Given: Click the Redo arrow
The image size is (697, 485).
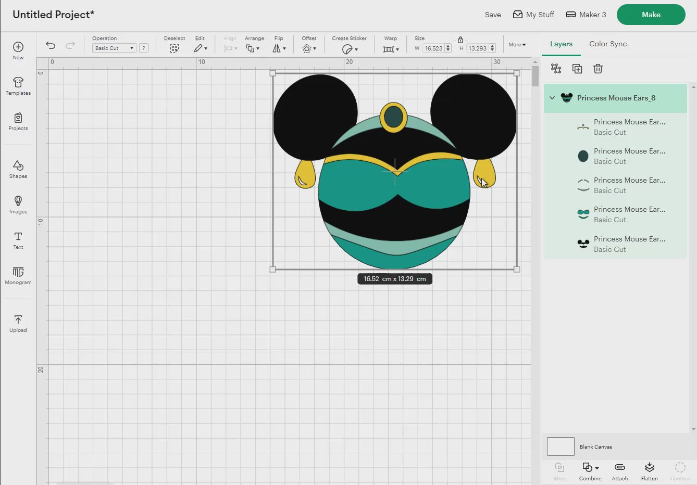Looking at the screenshot, I should [70, 45].
